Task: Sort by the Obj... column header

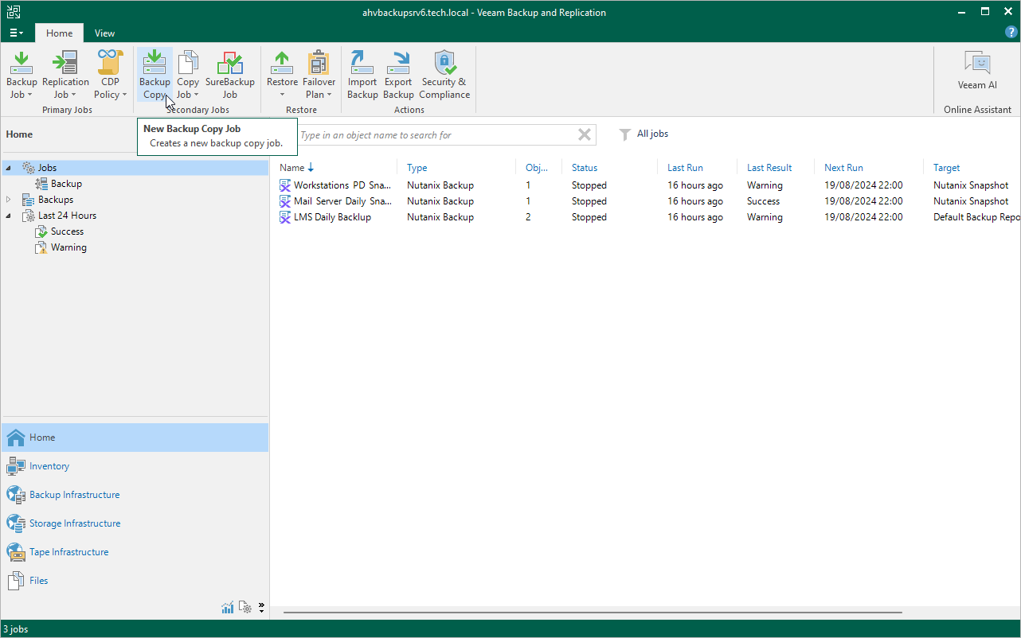Action: coord(538,168)
